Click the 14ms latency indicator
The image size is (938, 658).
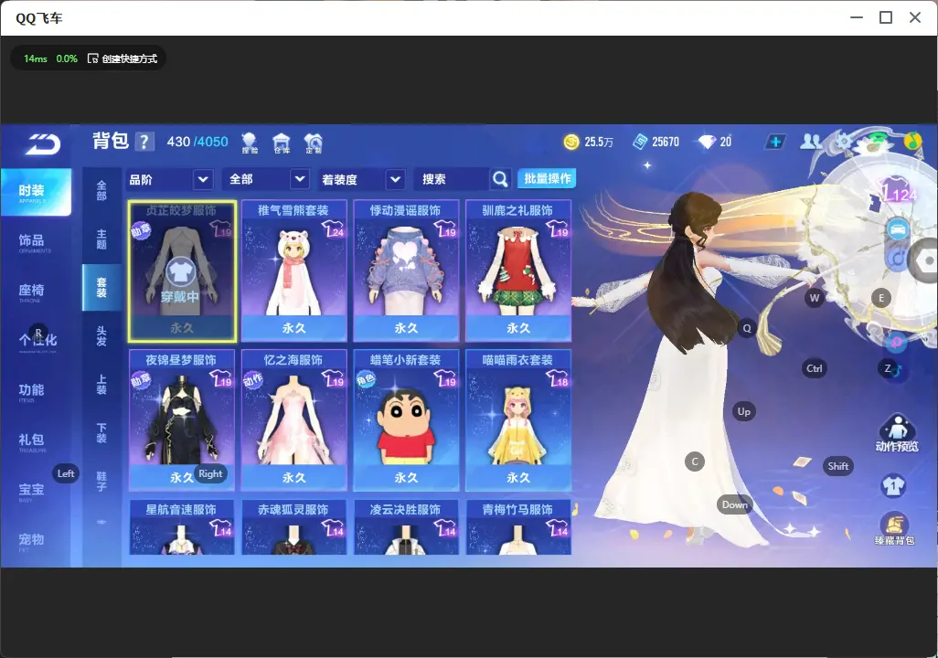pyautogui.click(x=36, y=58)
